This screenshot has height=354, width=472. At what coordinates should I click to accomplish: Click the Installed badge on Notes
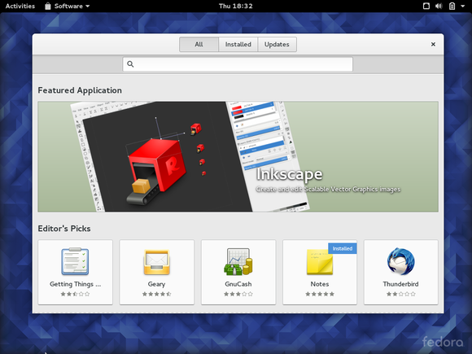[343, 248]
